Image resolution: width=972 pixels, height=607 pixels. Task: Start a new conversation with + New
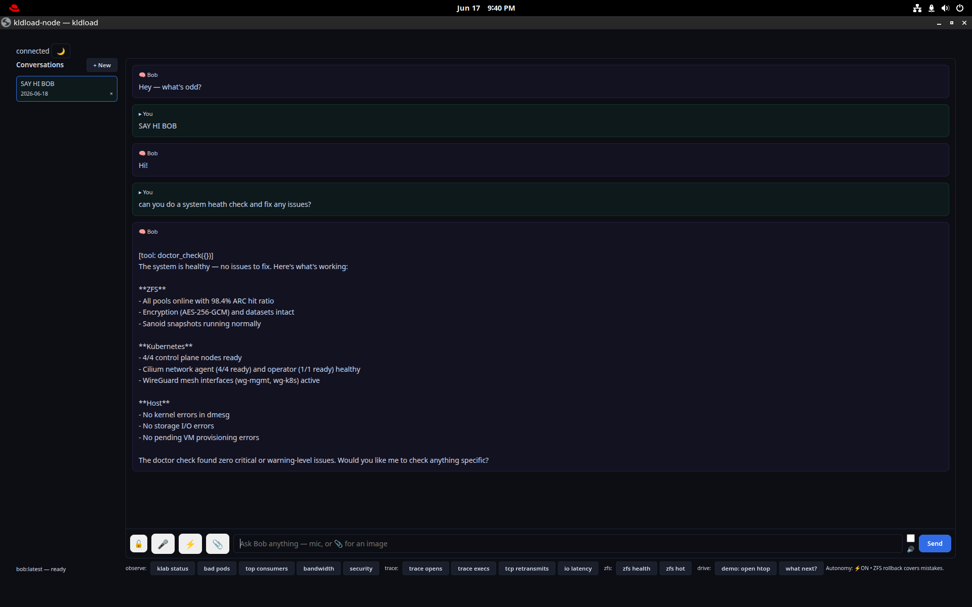click(x=102, y=65)
